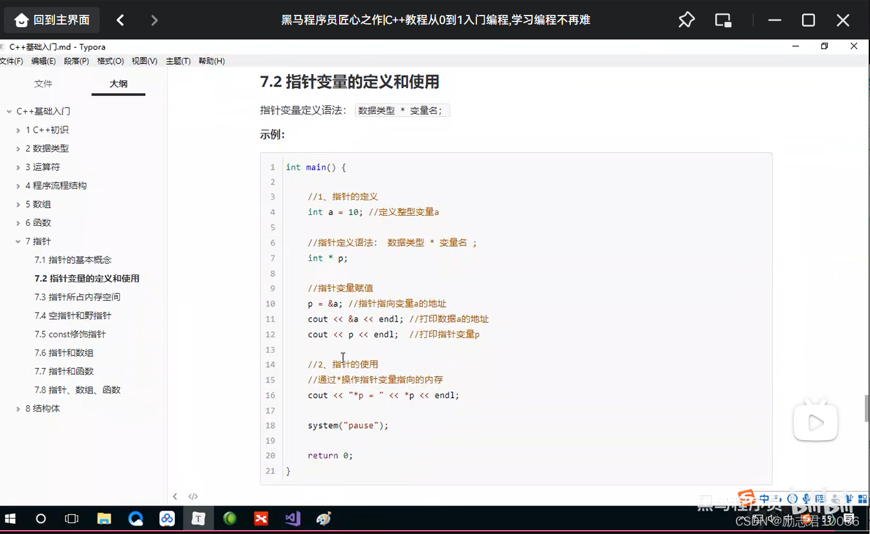
Task: Jump to 7.5 const修饰指针 in outline
Action: [x=70, y=334]
